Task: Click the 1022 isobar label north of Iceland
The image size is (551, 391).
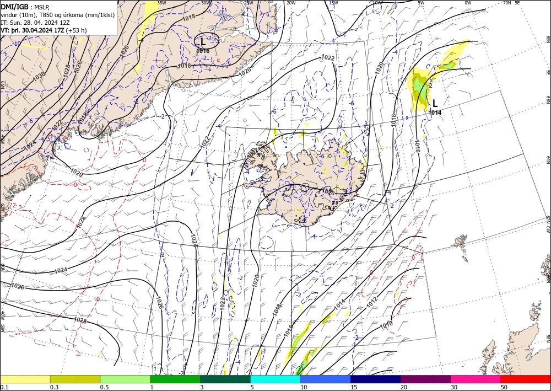Action: pyautogui.click(x=327, y=58)
